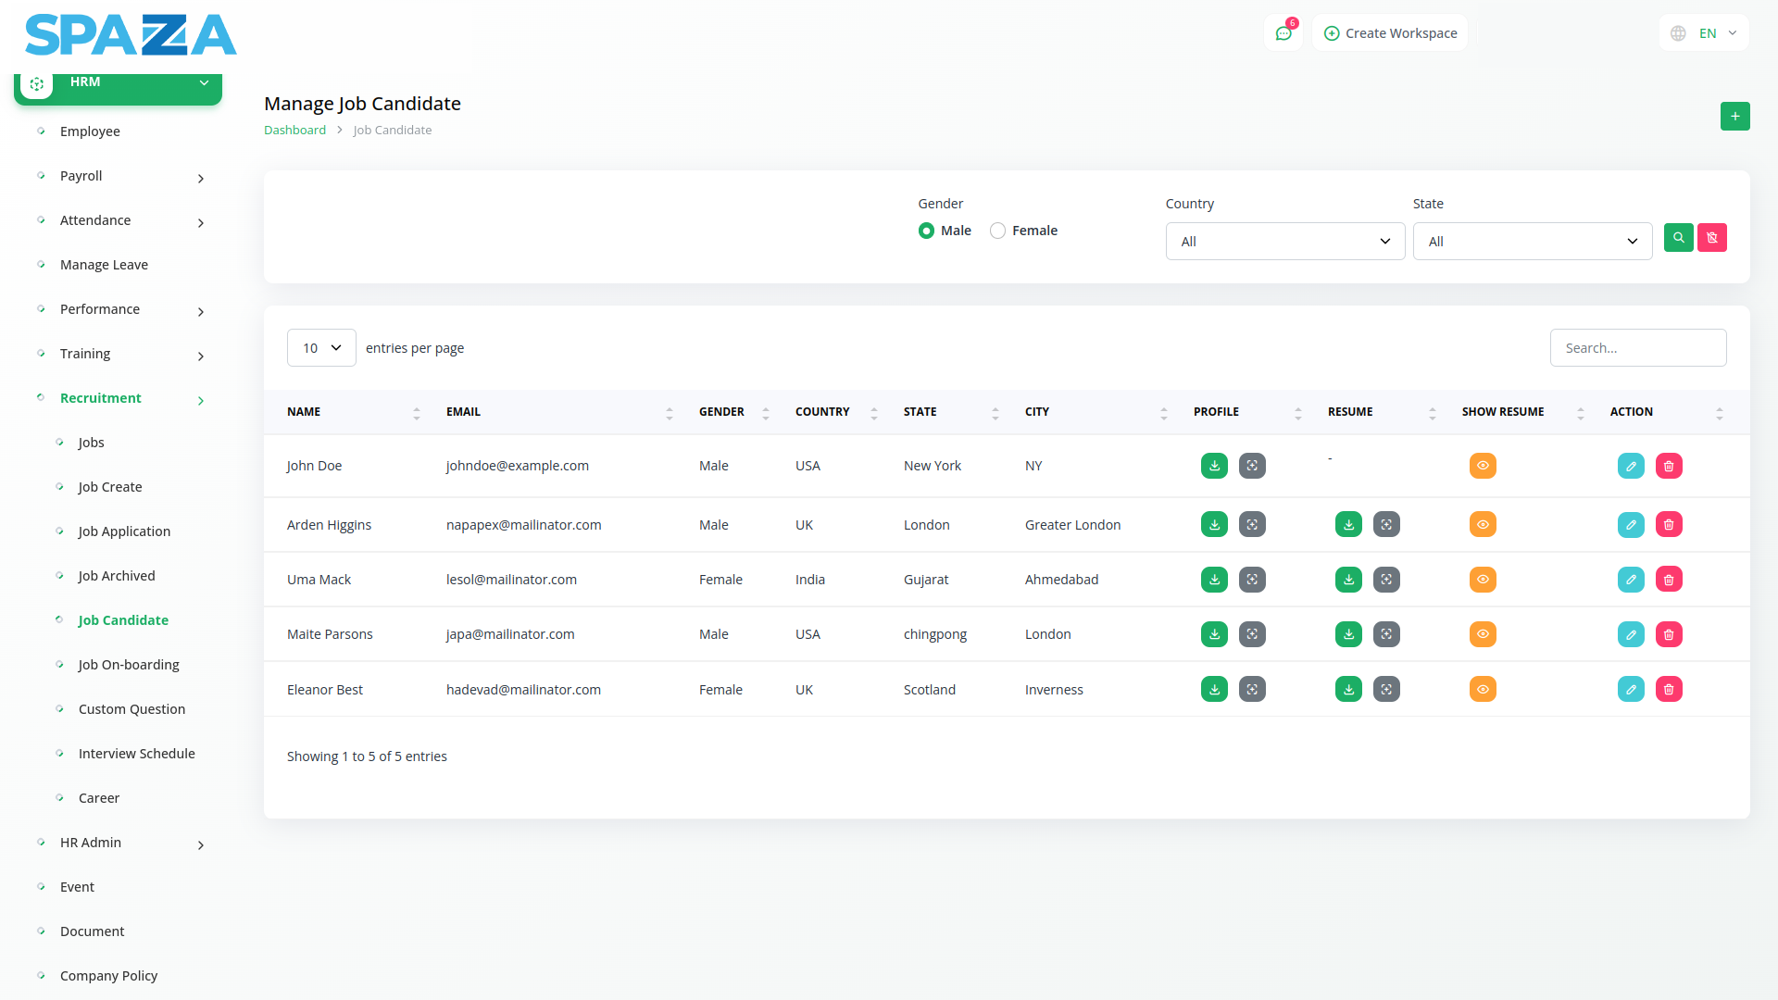The height and width of the screenshot is (1000, 1778).
Task: Open the Country filter dropdown
Action: (1284, 242)
